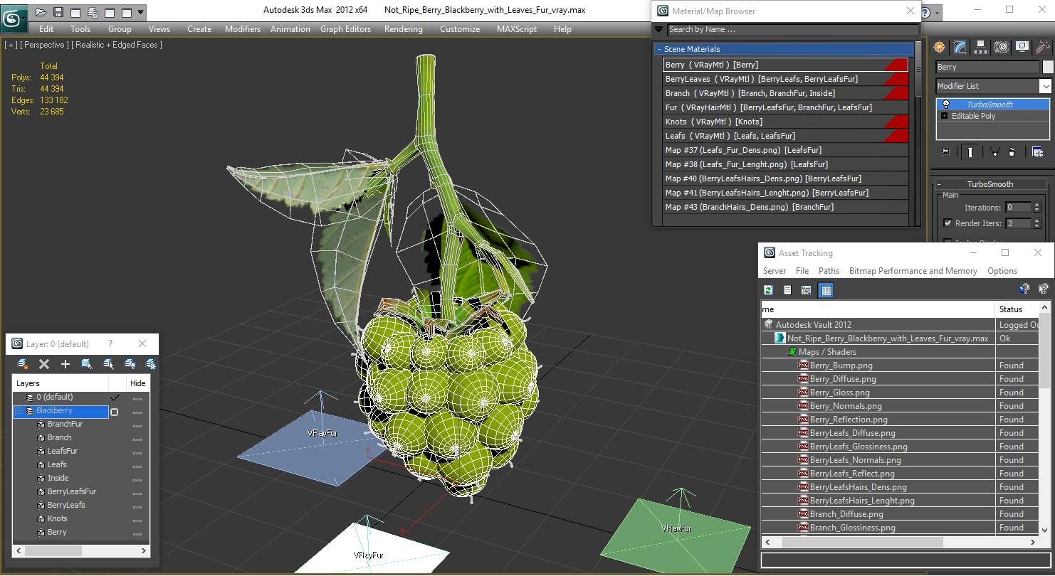Open the Display command panel tab
Viewport: 1055px width, 576px height.
[1022, 47]
